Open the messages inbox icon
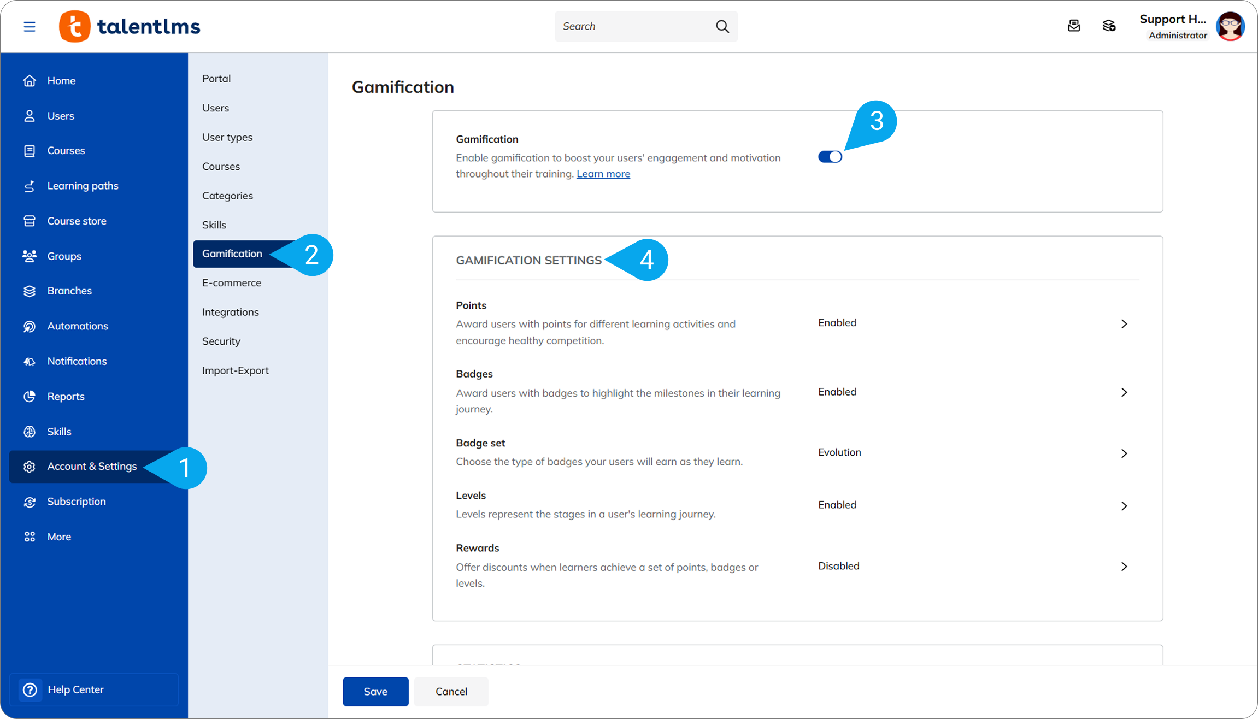This screenshot has width=1258, height=719. click(1073, 26)
